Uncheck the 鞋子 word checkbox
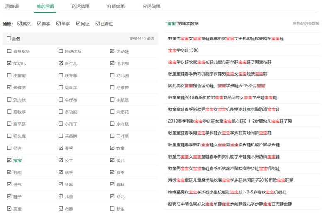The width and height of the screenshot is (322, 213). tap(9, 196)
